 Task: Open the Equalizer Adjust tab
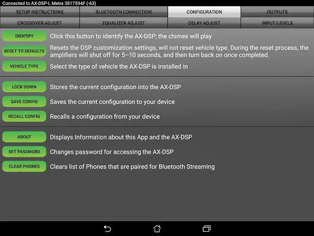(x=123, y=23)
